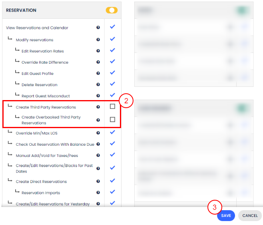Image resolution: width=263 pixels, height=225 pixels.
Task: Show help for Edit Reservation Rates
Action: click(98, 51)
